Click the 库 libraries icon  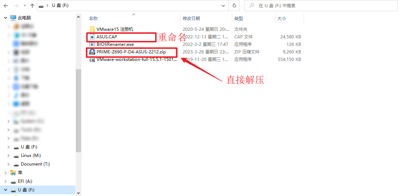13,173
